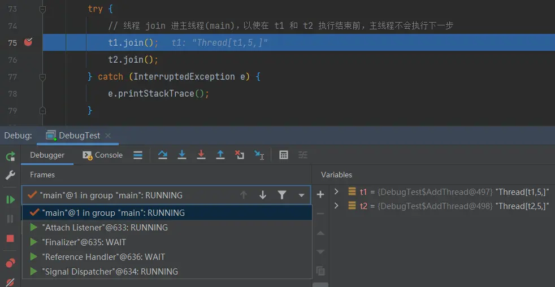
Task: Click move watch down triangle icon
Action: (320, 251)
